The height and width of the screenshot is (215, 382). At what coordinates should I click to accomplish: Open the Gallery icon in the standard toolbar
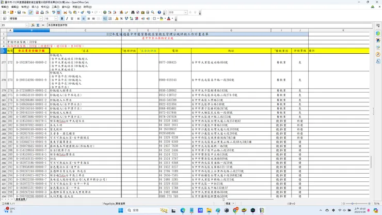pyautogui.click(x=143, y=12)
